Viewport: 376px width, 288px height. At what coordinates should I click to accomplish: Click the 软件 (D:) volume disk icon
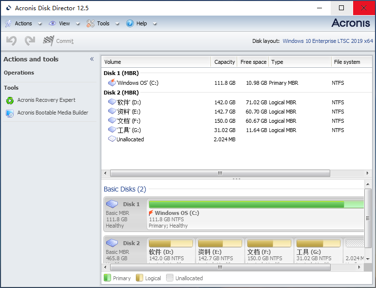point(112,102)
